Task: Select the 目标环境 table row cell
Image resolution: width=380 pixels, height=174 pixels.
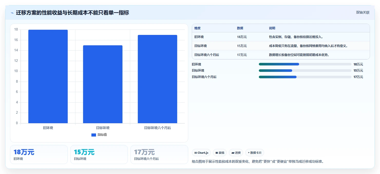Action: [x=201, y=46]
